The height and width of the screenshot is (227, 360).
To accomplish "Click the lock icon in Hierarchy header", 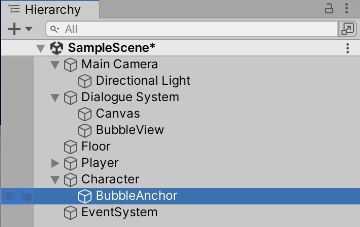I will (329, 9).
